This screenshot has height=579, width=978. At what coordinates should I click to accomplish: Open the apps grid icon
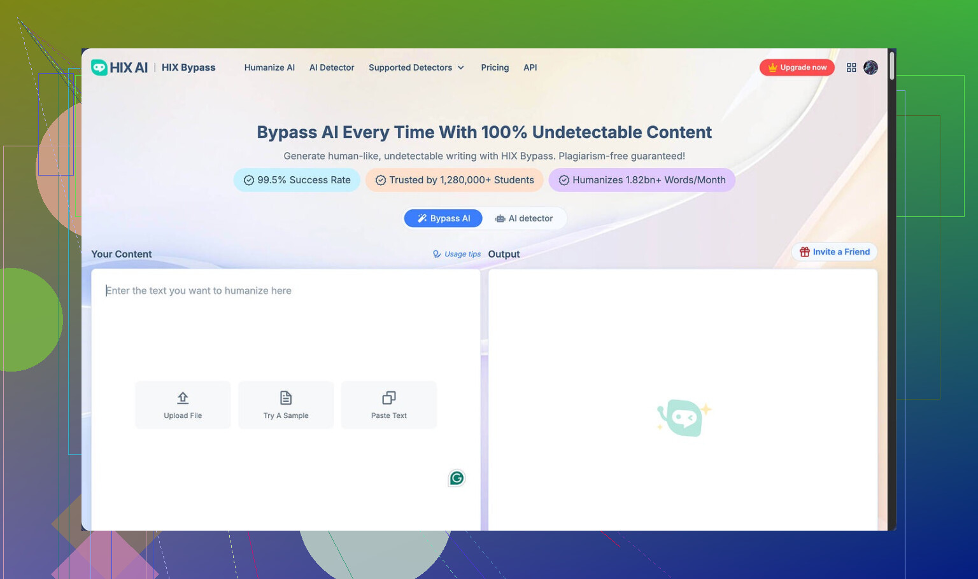851,67
